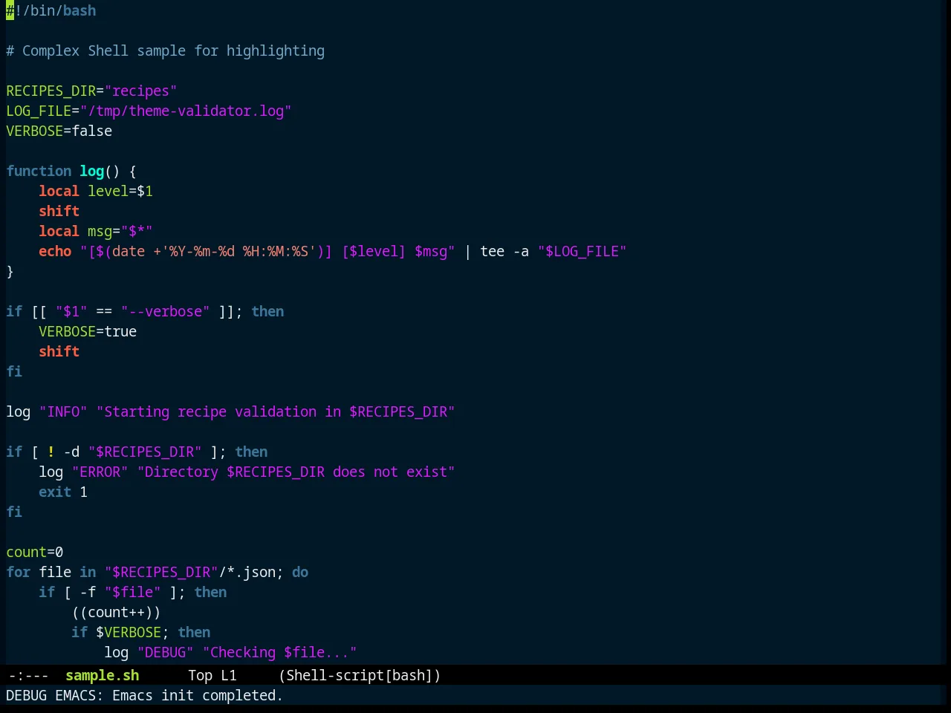
Task: Click "$VERBOSE" in the nested if
Action: pos(129,632)
